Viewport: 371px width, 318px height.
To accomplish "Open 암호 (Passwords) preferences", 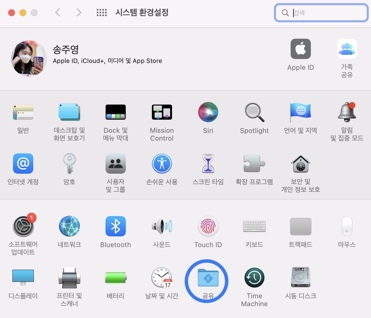I will point(69,164).
